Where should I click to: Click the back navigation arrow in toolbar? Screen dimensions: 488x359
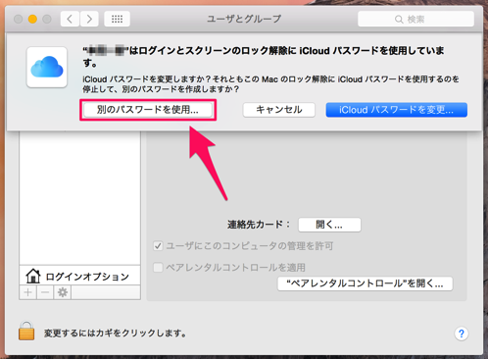tap(70, 19)
